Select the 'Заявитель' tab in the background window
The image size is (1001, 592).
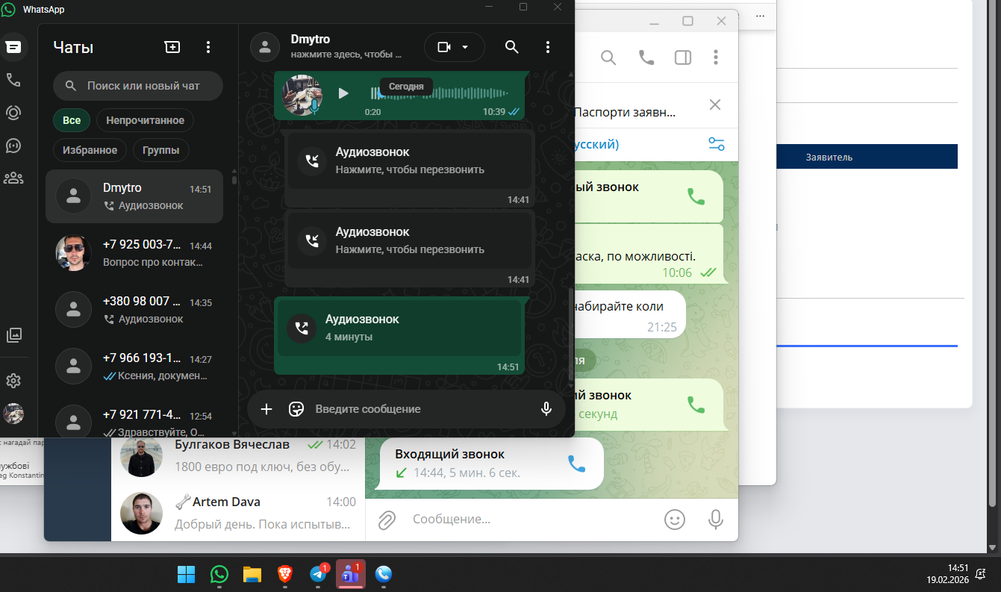click(x=829, y=157)
